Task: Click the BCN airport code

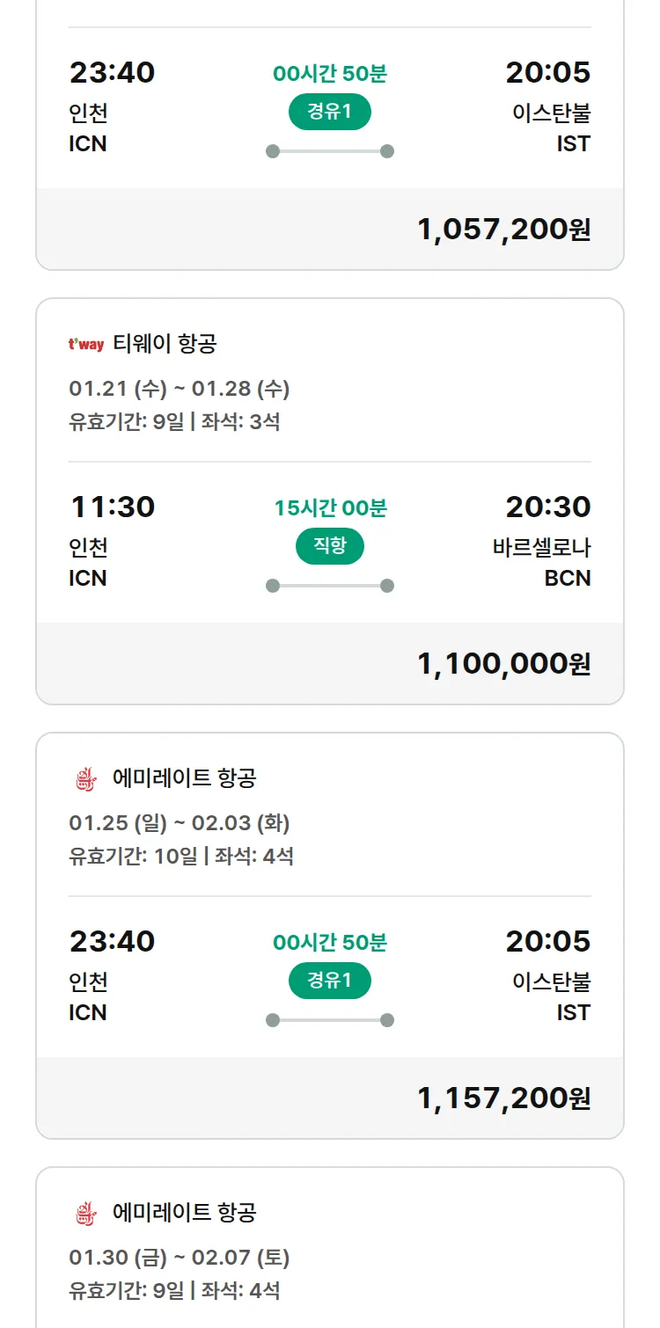Action: pyautogui.click(x=568, y=578)
